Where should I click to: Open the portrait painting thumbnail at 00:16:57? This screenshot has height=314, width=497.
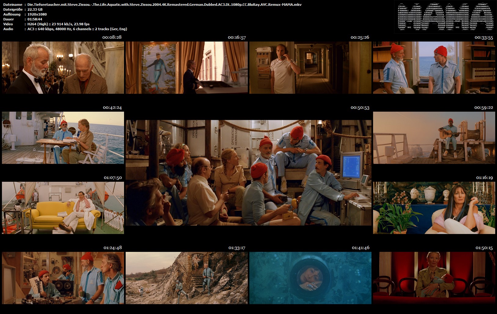[x=187, y=68]
